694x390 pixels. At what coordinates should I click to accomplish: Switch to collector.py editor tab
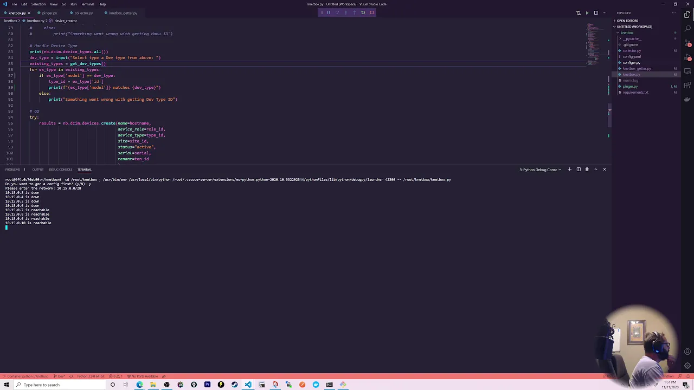(83, 13)
